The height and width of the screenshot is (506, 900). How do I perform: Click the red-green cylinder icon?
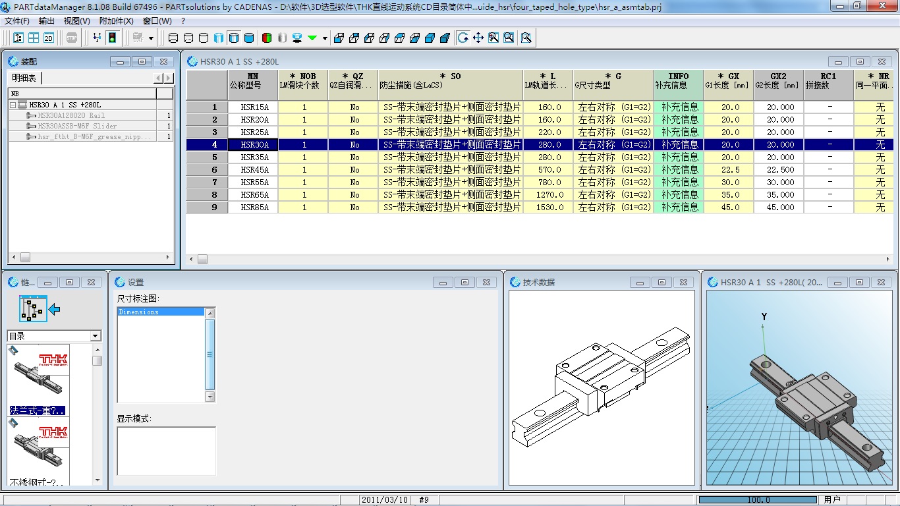tap(267, 38)
